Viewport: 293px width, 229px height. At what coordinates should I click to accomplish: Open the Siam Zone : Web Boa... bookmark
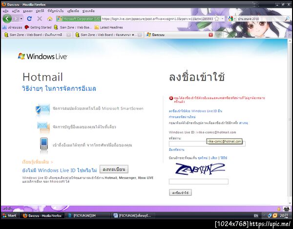click(x=73, y=27)
